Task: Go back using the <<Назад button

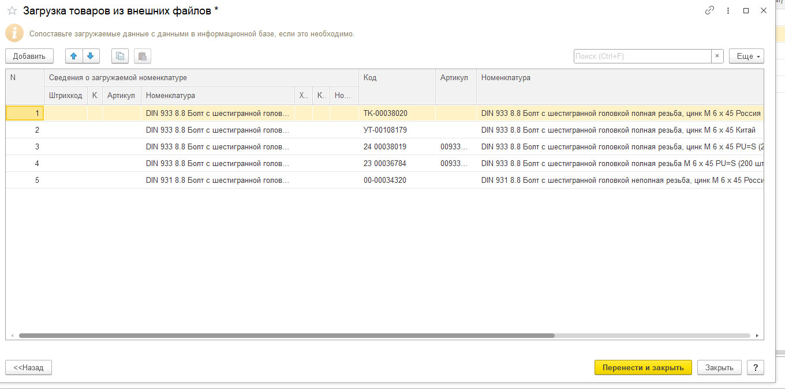Action: pyautogui.click(x=28, y=367)
